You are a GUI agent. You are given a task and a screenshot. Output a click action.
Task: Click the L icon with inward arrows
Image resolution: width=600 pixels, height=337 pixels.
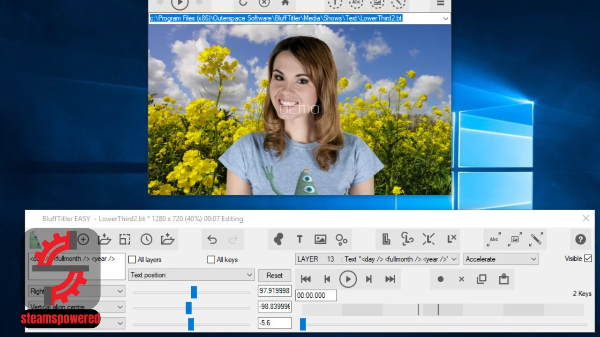[428, 239]
